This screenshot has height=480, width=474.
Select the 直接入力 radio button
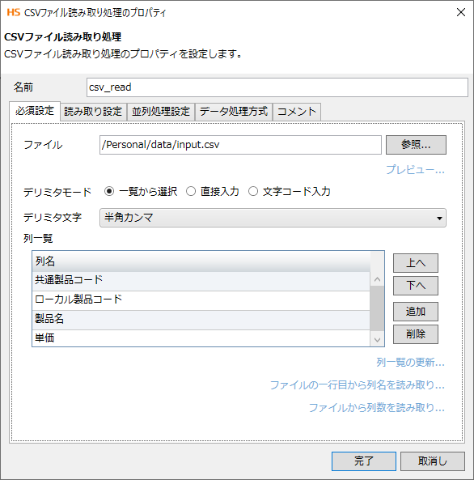[x=191, y=191]
